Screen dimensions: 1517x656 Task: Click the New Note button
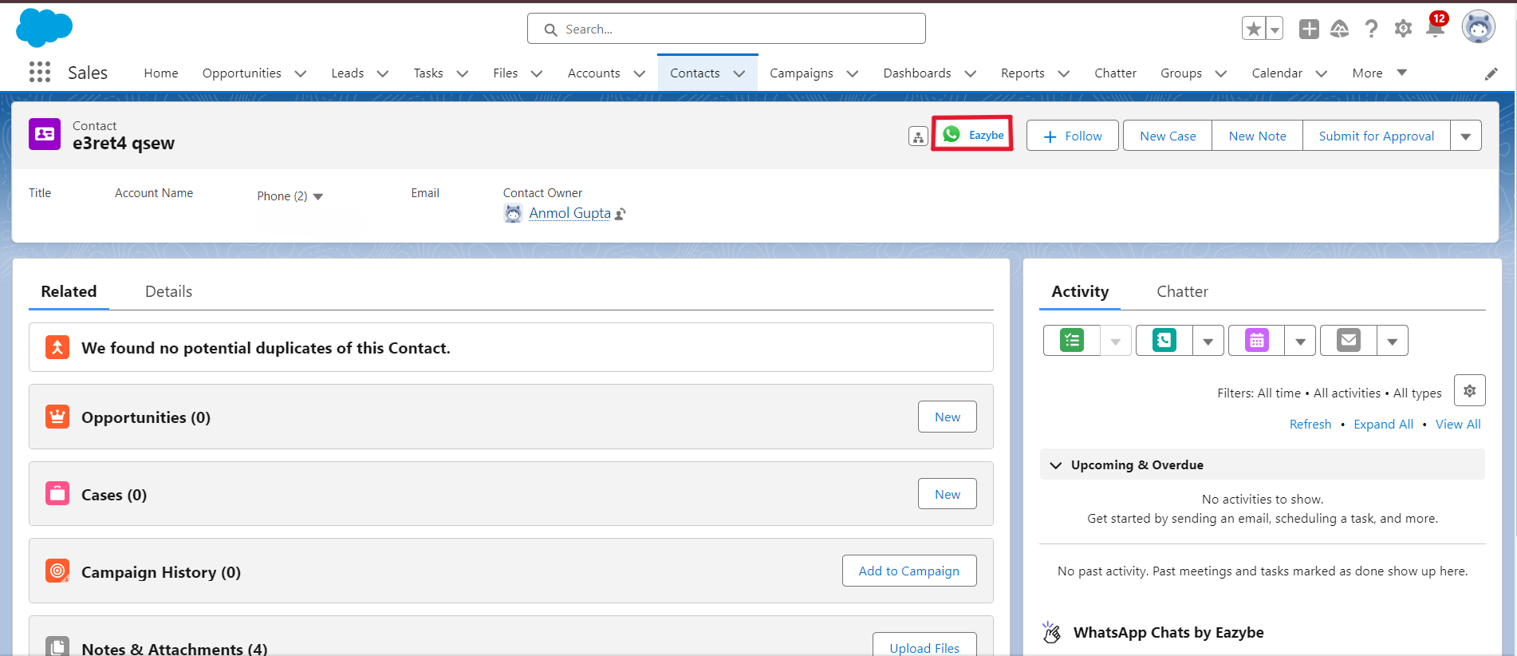[1257, 136]
